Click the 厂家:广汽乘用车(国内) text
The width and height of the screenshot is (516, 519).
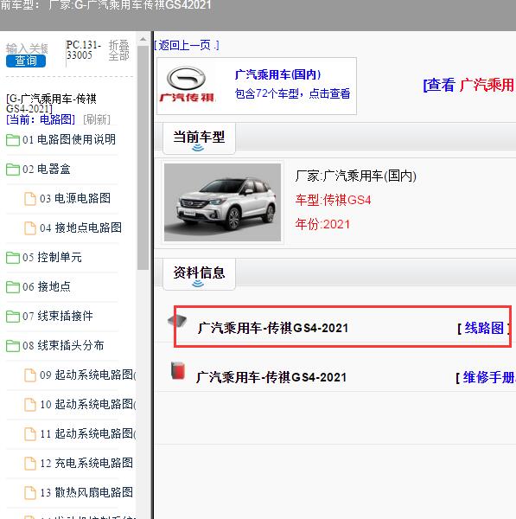355,176
